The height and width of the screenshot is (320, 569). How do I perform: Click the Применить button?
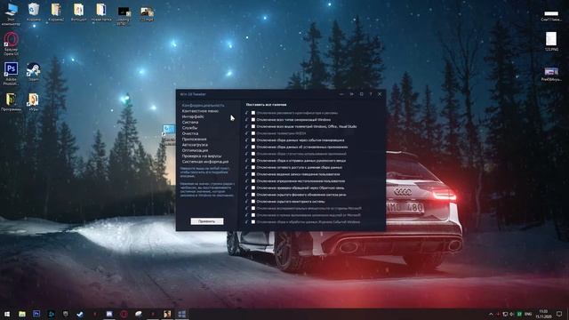207,221
